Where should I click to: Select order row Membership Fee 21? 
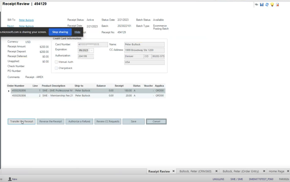pyautogui.click(x=88, y=96)
